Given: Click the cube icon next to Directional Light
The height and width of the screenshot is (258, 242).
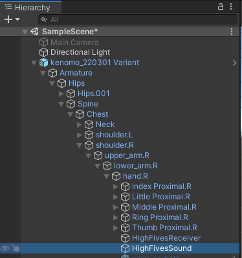Looking at the screenshot, I should [x=43, y=52].
